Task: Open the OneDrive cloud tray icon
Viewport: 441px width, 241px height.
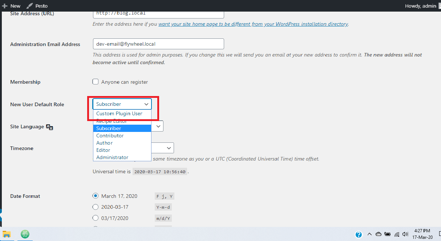Action: [378, 234]
